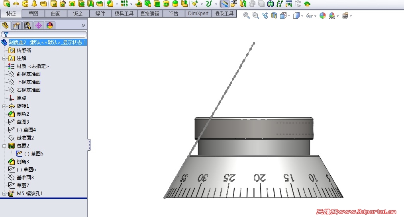Screen dimensions: 404x217
Task: Switch to the 焊件 tab
Action: pos(100,14)
